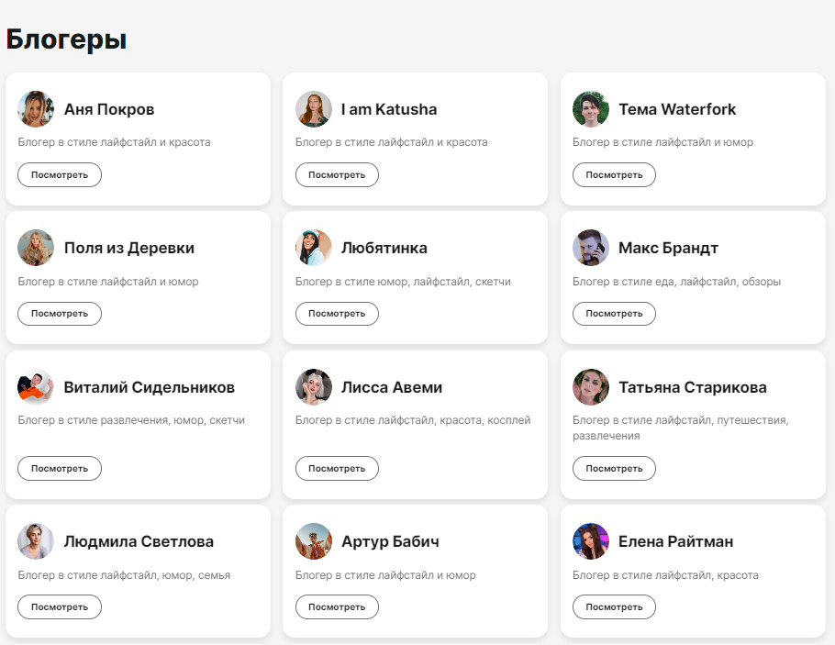The width and height of the screenshot is (835, 645).
Task: Click Тема Waterfork's round avatar
Action: pos(591,109)
